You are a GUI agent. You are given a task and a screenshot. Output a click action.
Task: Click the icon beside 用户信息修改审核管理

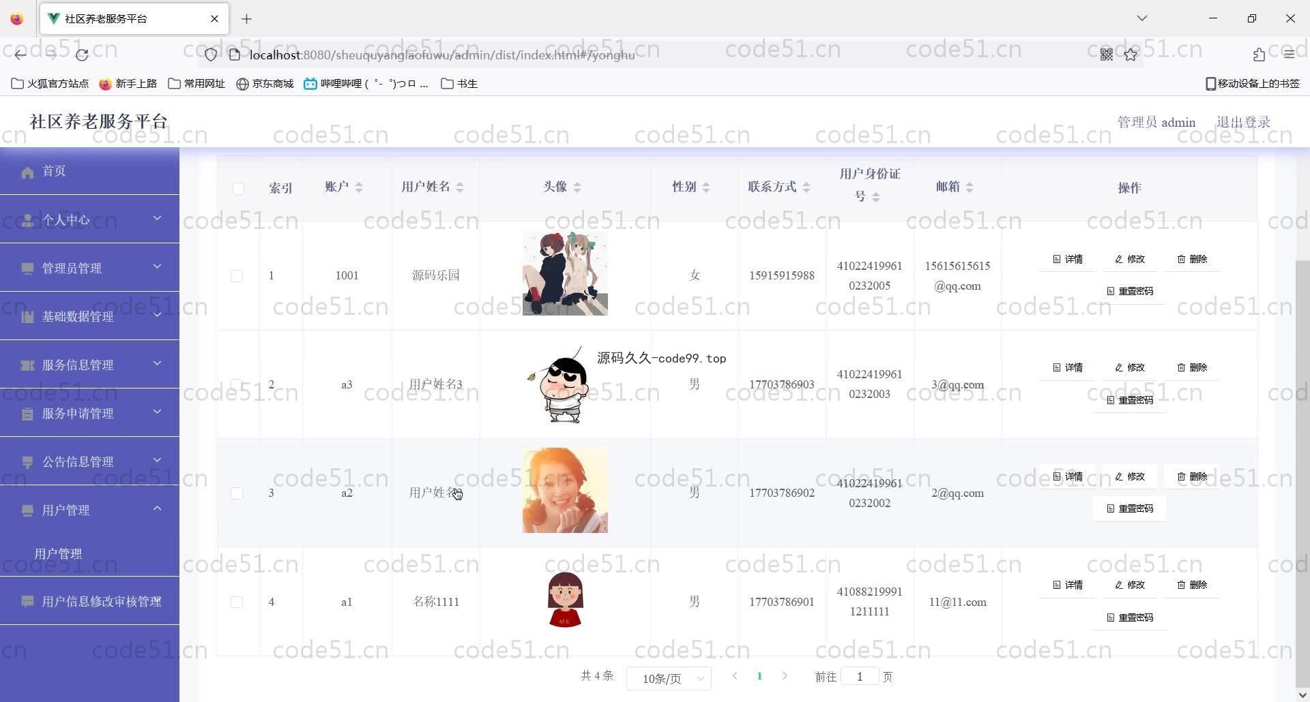tap(27, 602)
